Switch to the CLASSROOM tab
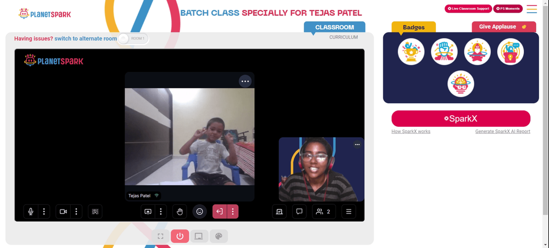The width and height of the screenshot is (549, 248). point(334,27)
